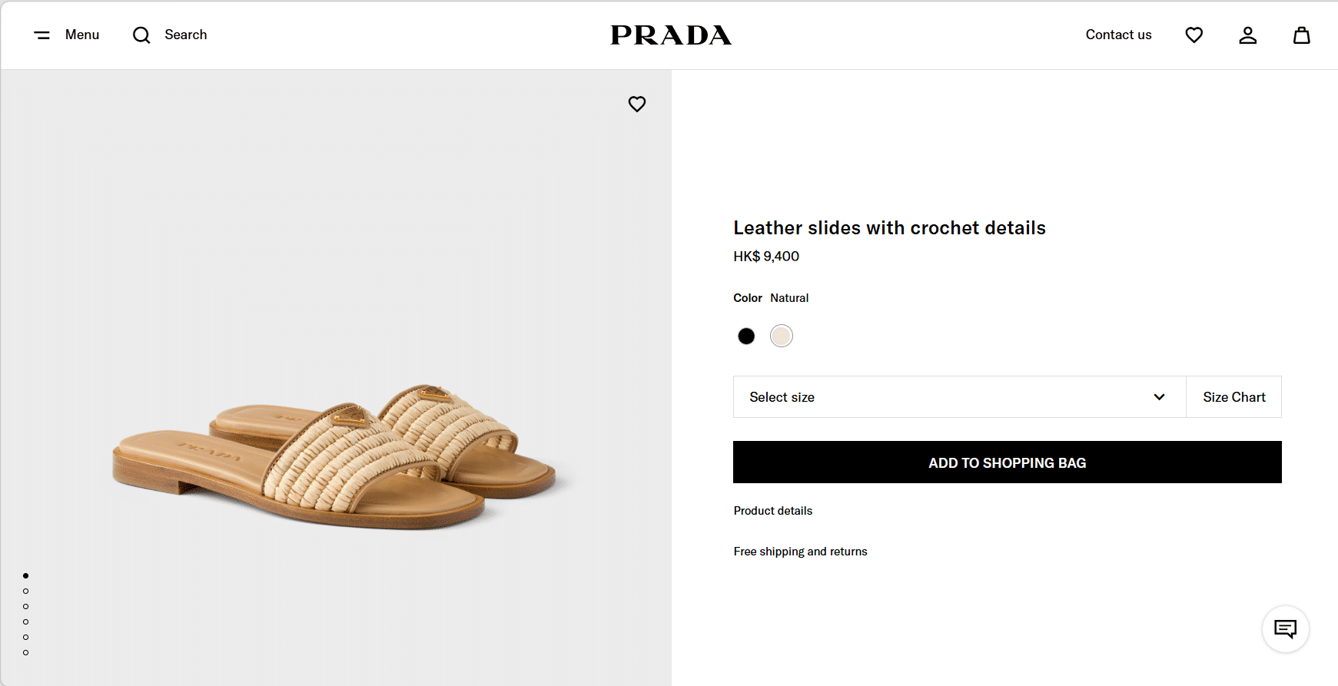Click the PRADA logo
Screen dimensions: 1338x686
671,35
